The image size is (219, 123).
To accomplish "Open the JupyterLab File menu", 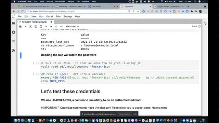I will (20, 16).
